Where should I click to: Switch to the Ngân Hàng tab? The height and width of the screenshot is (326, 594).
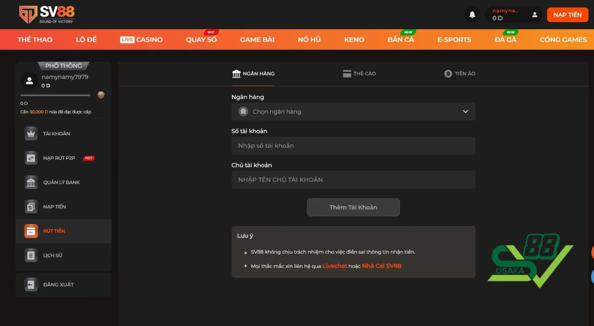tap(253, 74)
